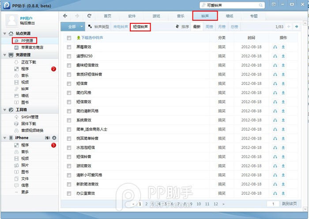Sort by 周榜 weekly ranking
This screenshot has height=219, width=309.
(209, 26)
